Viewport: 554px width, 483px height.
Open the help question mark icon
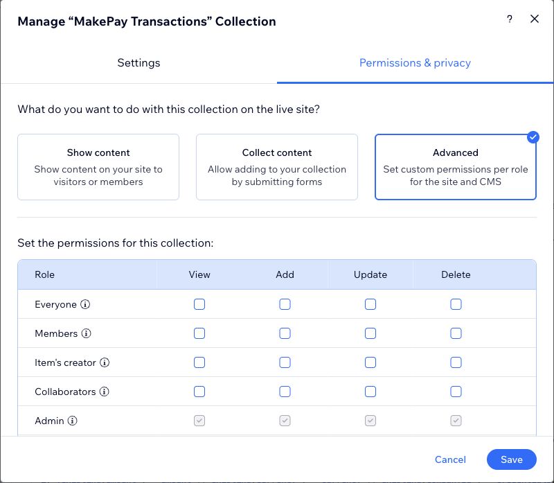pos(510,19)
